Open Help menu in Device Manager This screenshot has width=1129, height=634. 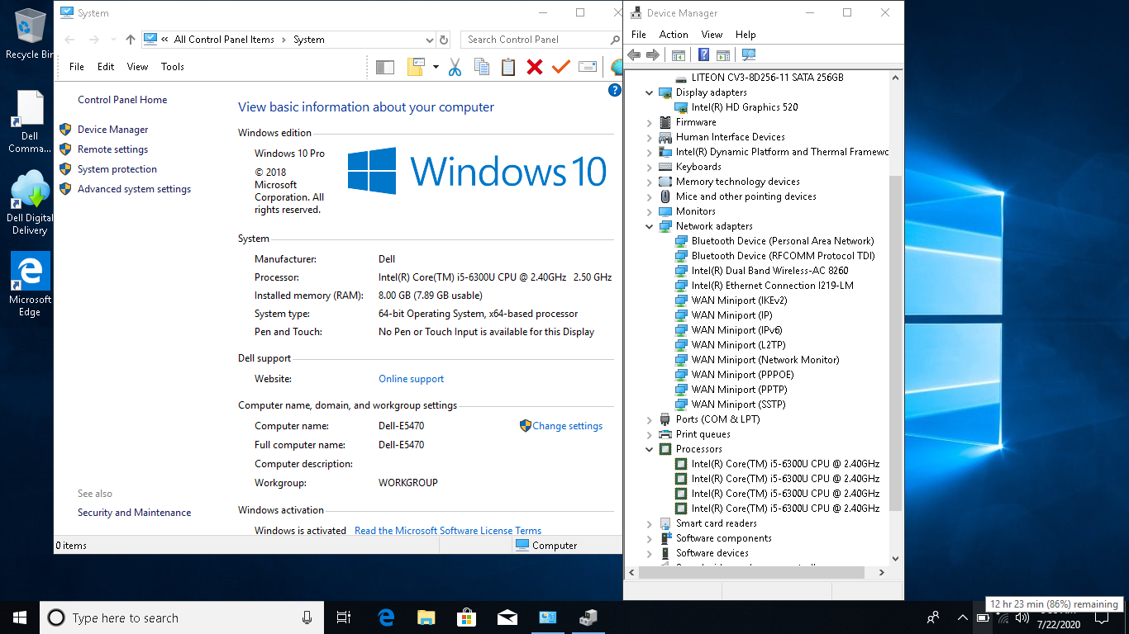pyautogui.click(x=746, y=35)
